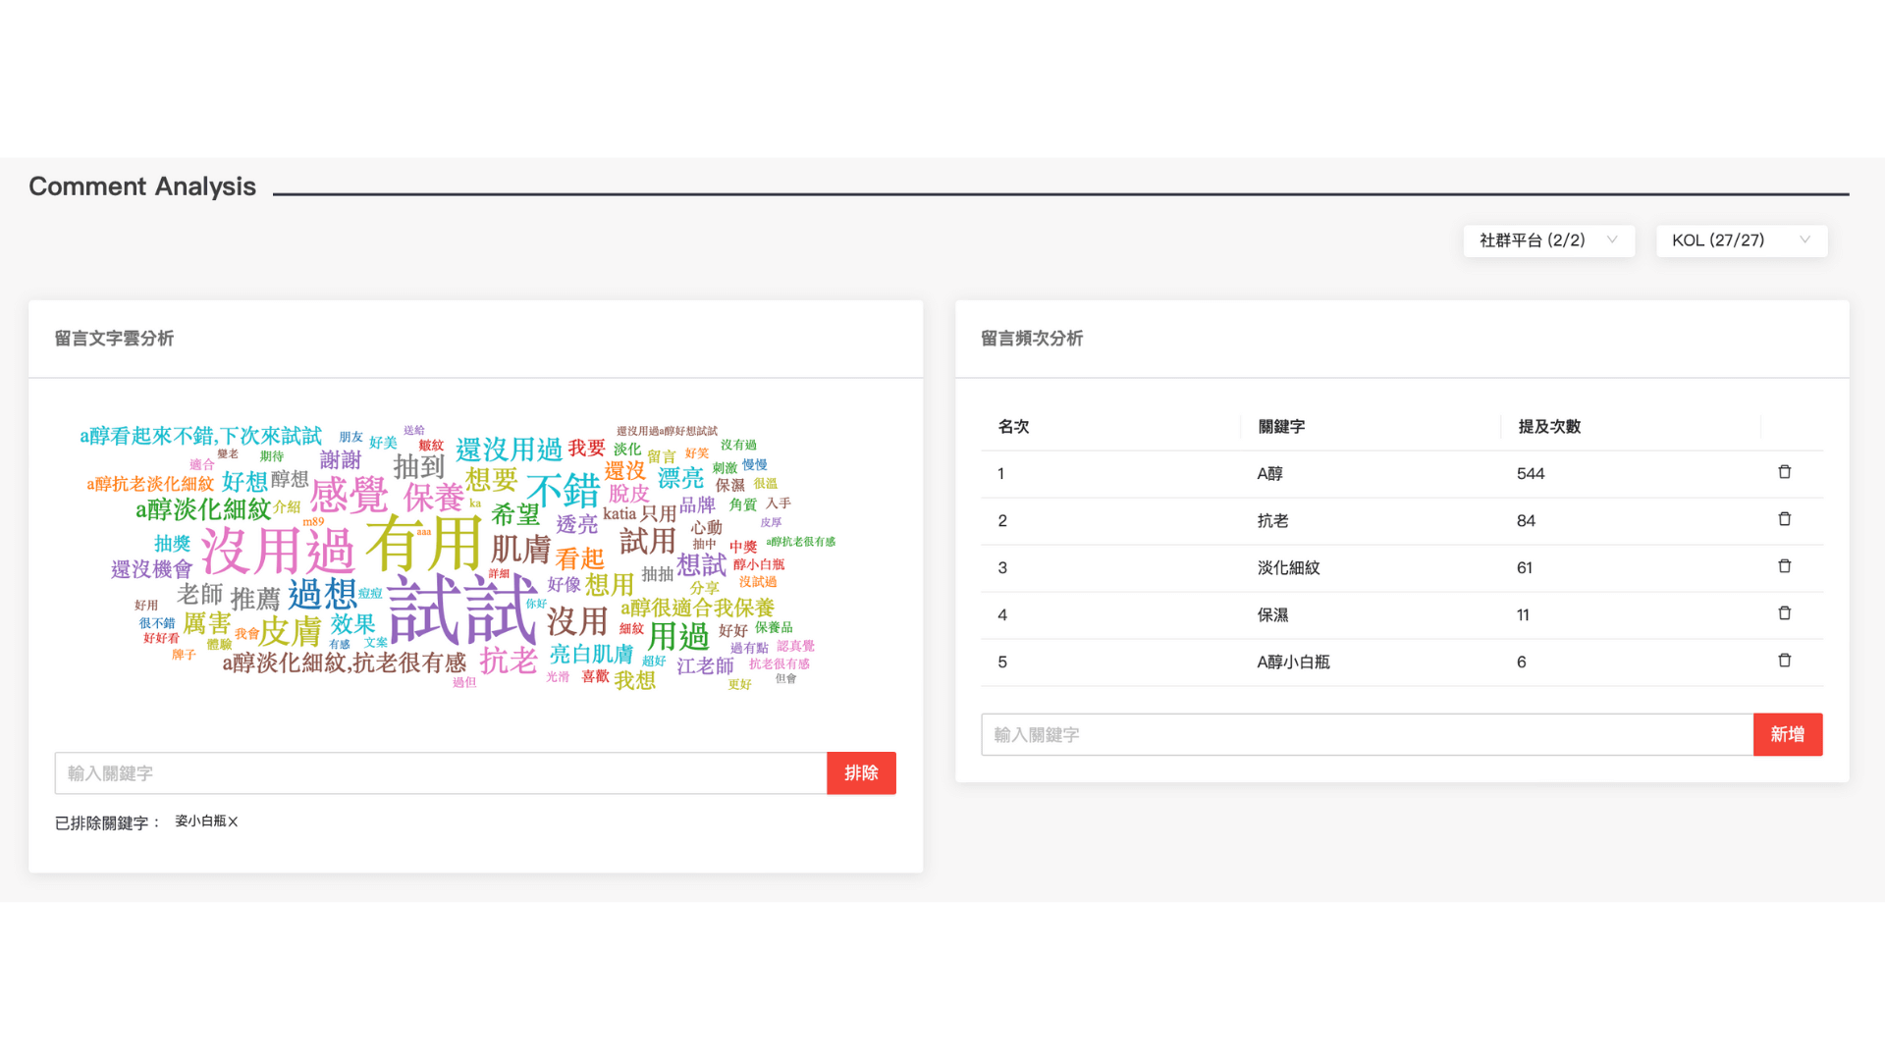Click the mention count 11
Image resolution: width=1885 pixels, height=1060 pixels.
(x=1523, y=615)
